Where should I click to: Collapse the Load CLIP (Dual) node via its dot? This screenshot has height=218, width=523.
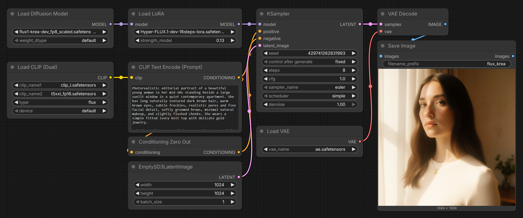pyautogui.click(x=12, y=67)
